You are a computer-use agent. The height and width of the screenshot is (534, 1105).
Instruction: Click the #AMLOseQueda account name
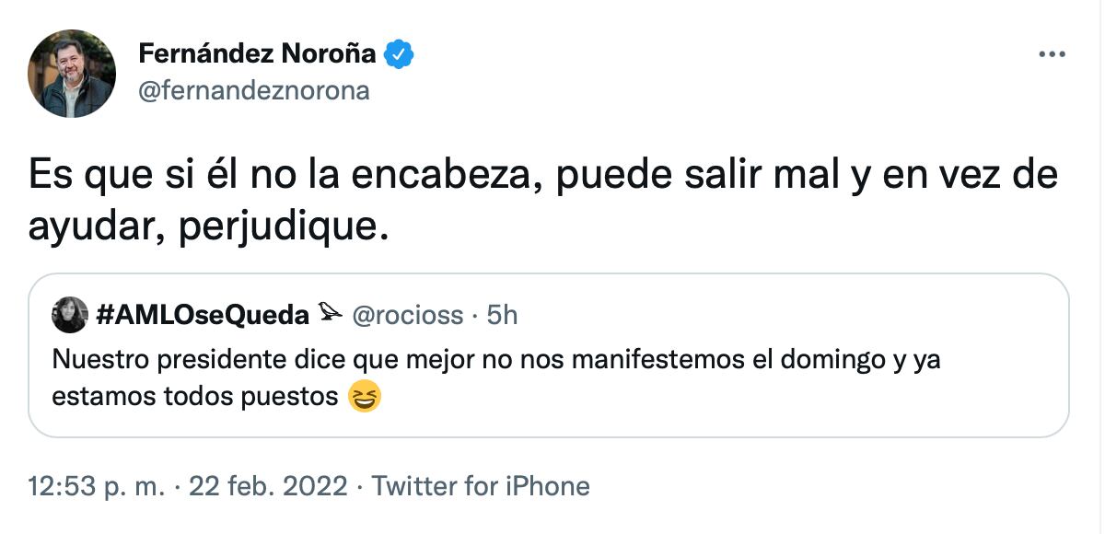(x=203, y=316)
